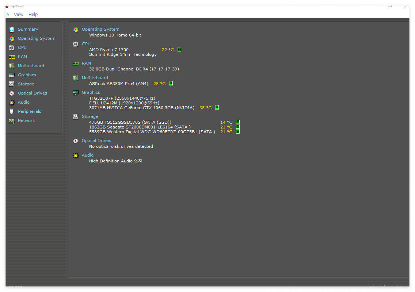415x292 pixels.
Task: Click the 476GB TS512GSSD370S drive entry
Action: tap(130, 122)
